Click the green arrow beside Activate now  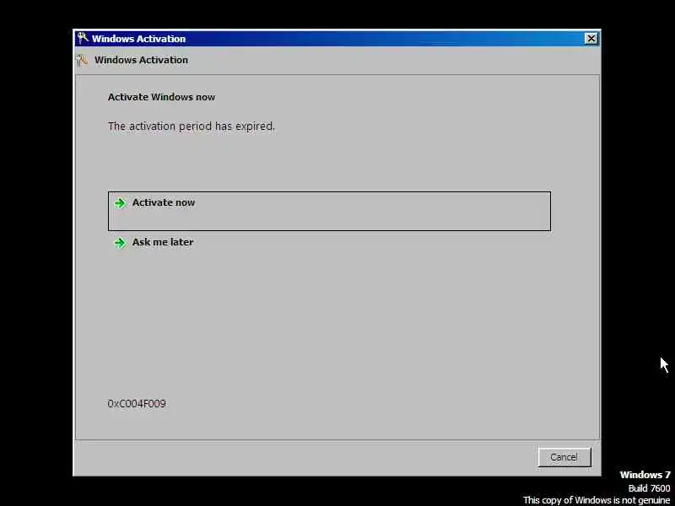120,203
